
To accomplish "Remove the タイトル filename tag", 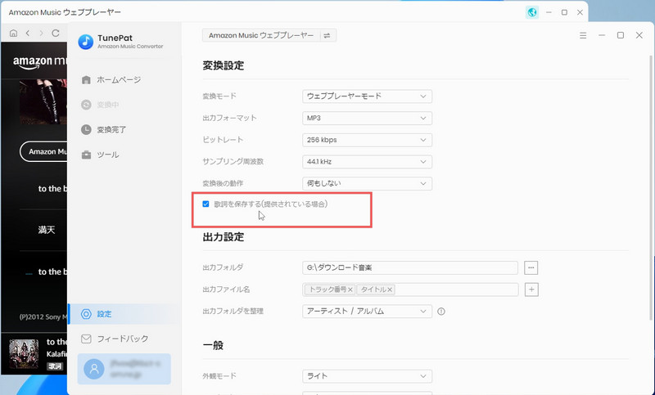I will pyautogui.click(x=390, y=290).
